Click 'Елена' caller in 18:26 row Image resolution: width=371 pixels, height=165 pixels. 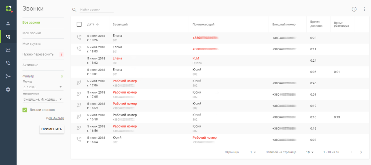[x=117, y=36]
